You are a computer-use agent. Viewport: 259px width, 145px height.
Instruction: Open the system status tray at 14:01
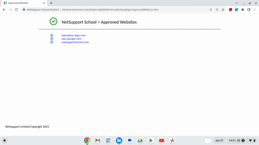(x=242, y=140)
